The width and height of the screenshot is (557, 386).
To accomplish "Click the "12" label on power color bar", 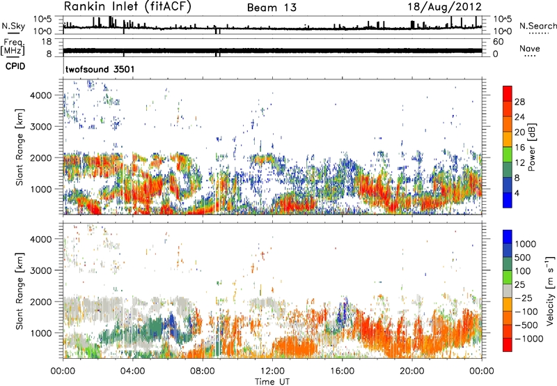I will click(519, 163).
